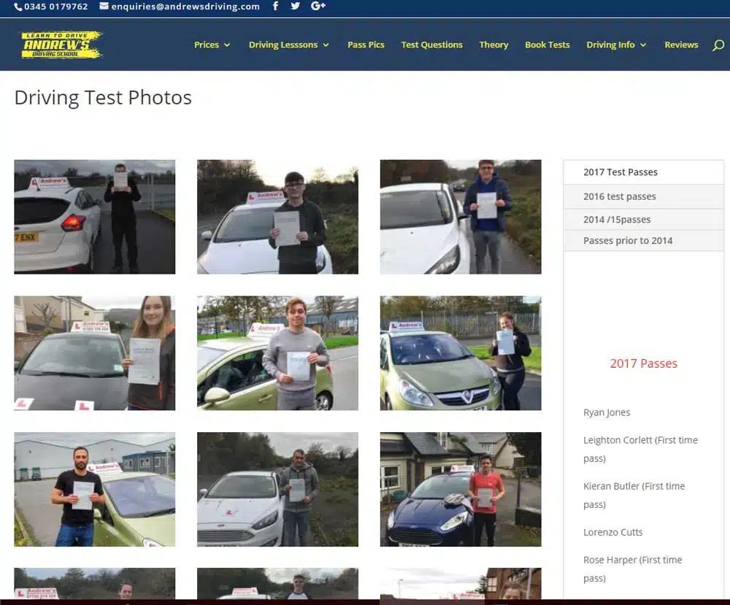Click the Andrew's Driving School logo
The image size is (730, 605).
pos(61,45)
